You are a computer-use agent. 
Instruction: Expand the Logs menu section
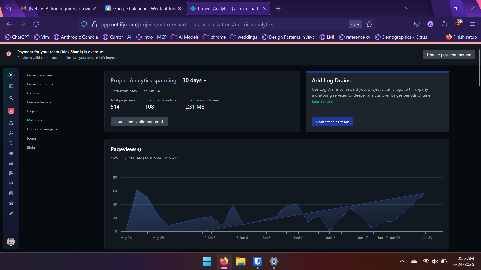(x=32, y=111)
